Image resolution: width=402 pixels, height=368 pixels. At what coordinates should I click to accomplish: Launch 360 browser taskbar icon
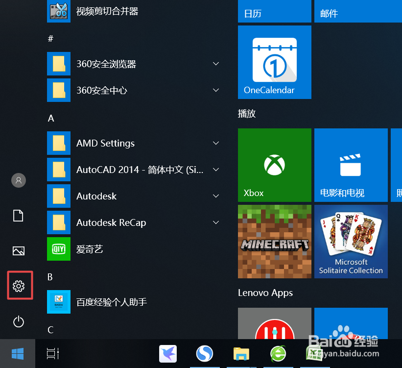click(x=278, y=354)
